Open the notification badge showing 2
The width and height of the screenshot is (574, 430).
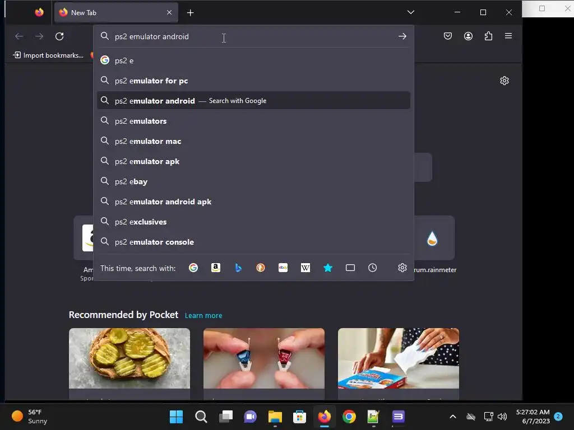(x=558, y=416)
